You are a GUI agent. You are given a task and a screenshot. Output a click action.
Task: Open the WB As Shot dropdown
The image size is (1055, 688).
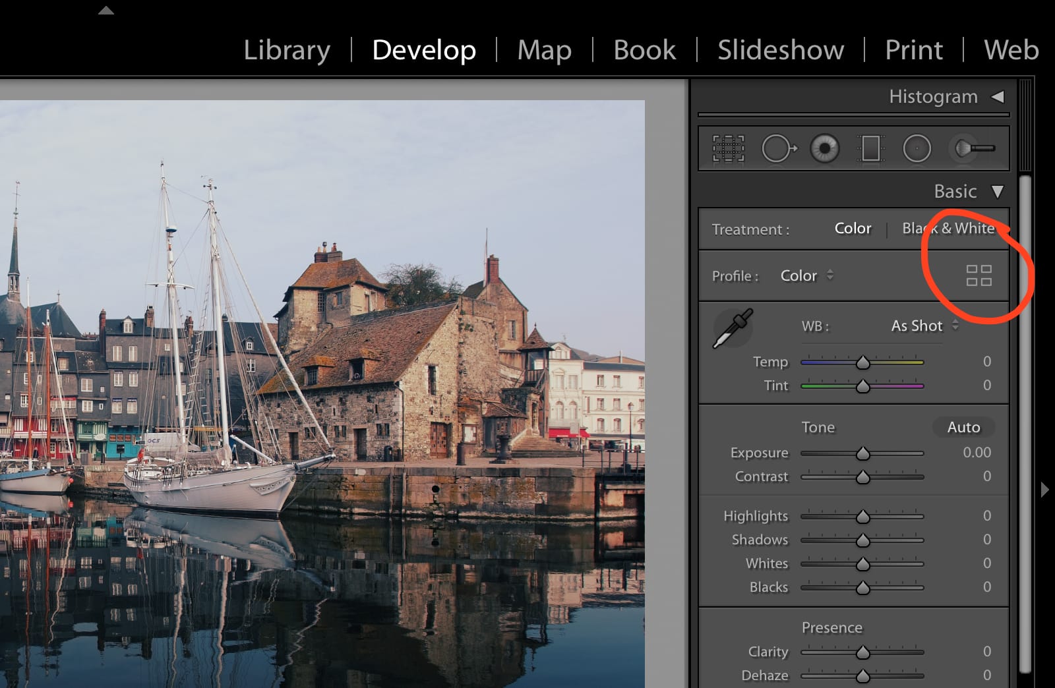(924, 326)
